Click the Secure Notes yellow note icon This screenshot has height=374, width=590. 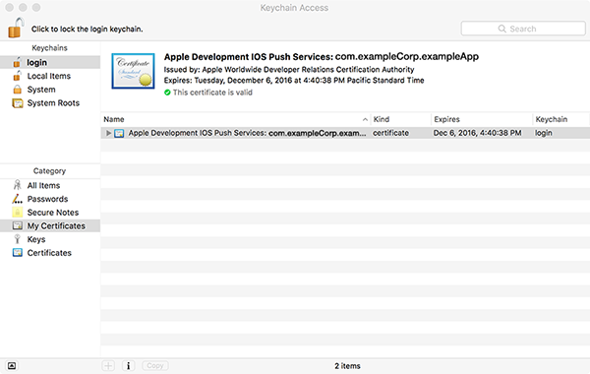18,213
